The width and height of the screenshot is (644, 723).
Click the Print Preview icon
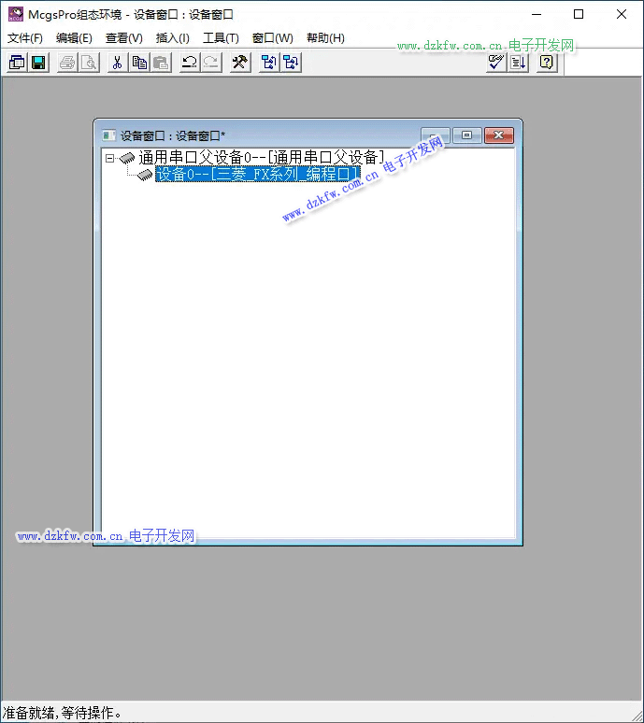pyautogui.click(x=88, y=63)
